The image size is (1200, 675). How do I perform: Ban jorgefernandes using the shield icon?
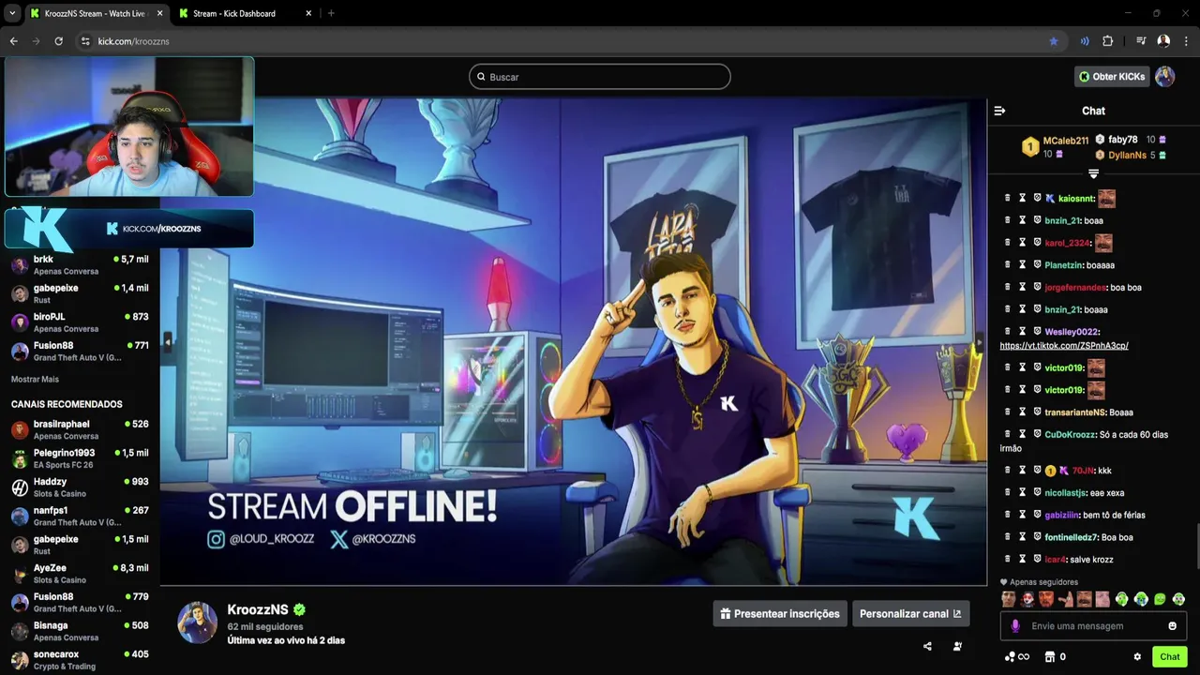tap(1038, 288)
